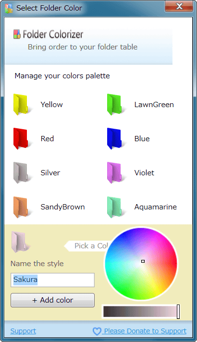Select the Blue color label
This screenshot has width=197, height=342.
(142, 138)
